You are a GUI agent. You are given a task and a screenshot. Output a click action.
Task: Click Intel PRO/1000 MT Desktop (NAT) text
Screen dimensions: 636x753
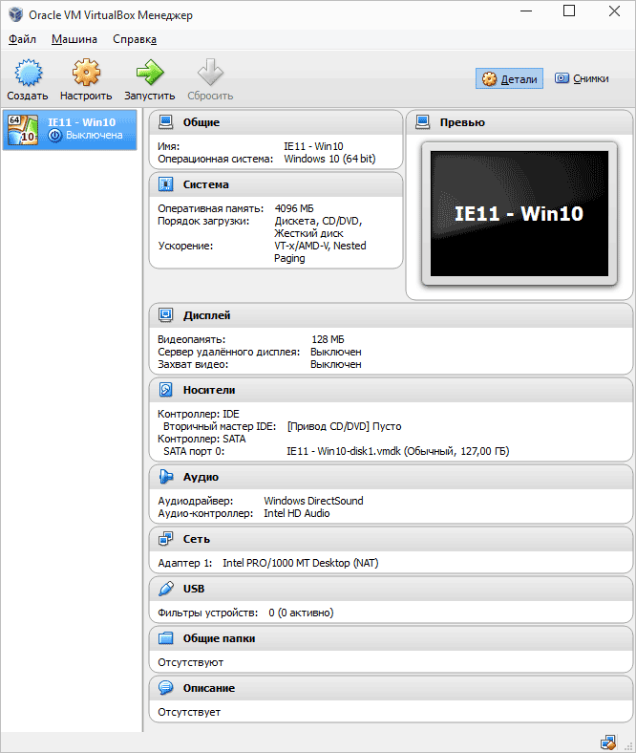(301, 563)
